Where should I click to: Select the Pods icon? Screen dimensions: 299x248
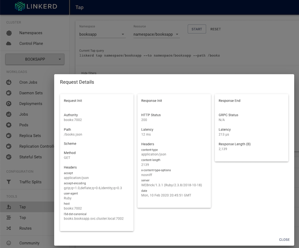pos(8,125)
